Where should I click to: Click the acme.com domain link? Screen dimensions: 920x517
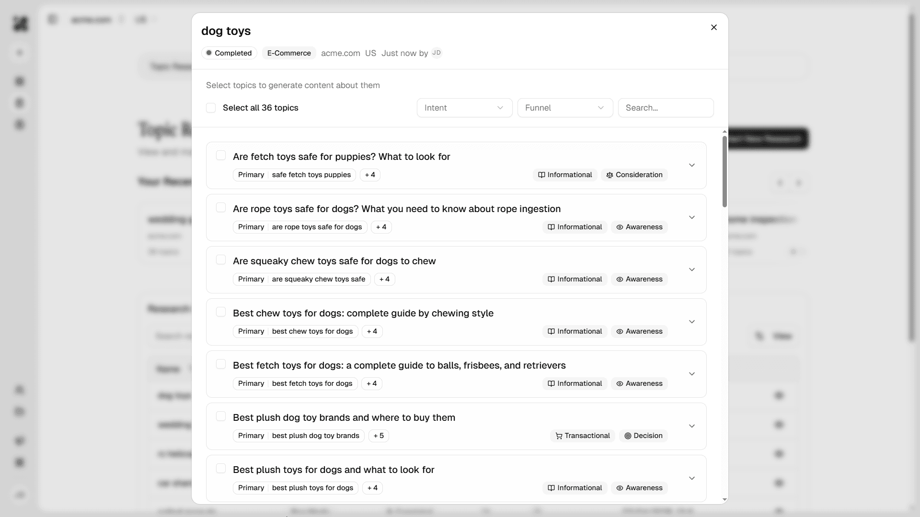[340, 53]
